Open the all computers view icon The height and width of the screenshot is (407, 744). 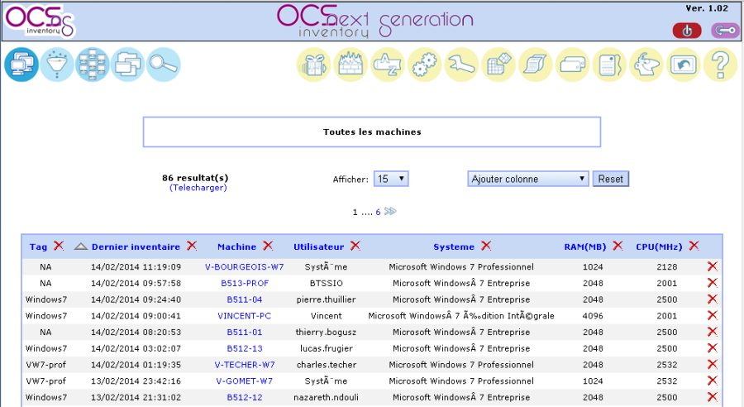(x=21, y=65)
